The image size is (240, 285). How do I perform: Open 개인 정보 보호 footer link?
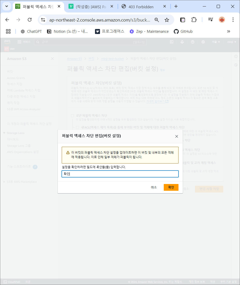[197, 282]
